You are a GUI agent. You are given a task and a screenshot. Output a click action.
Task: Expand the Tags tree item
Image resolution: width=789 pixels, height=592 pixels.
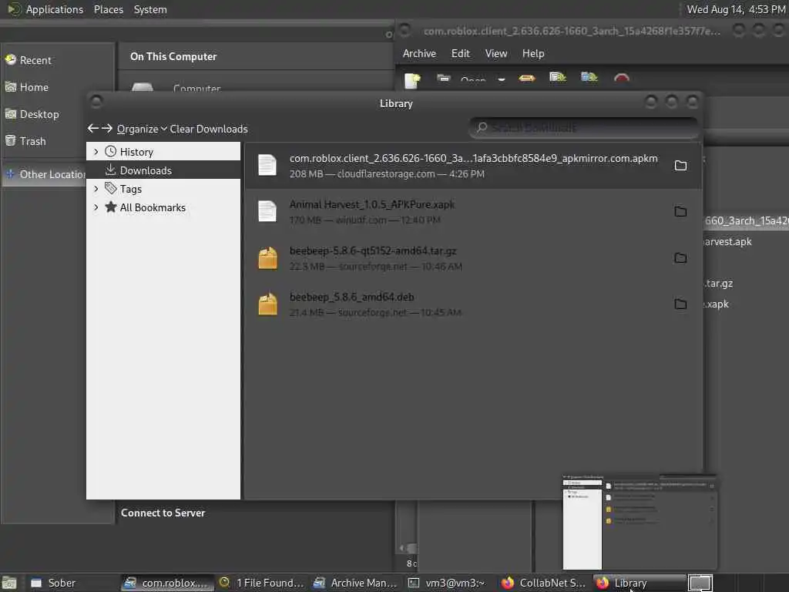[96, 189]
